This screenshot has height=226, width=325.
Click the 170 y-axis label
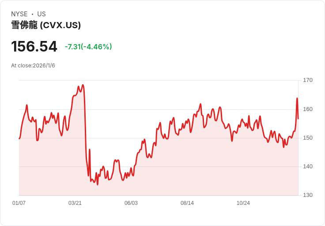point(308,80)
